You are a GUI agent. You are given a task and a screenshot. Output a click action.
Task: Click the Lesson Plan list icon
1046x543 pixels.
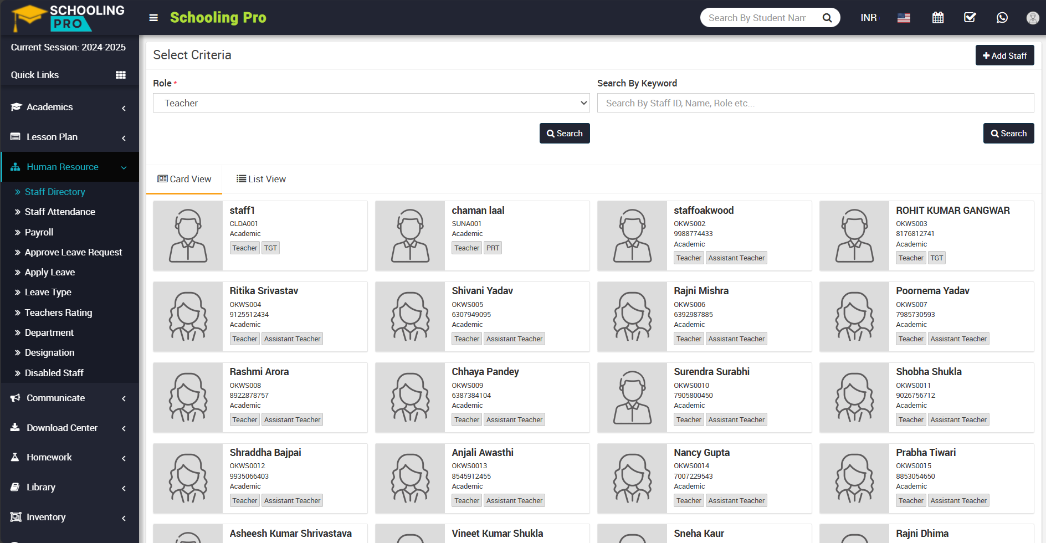click(16, 137)
